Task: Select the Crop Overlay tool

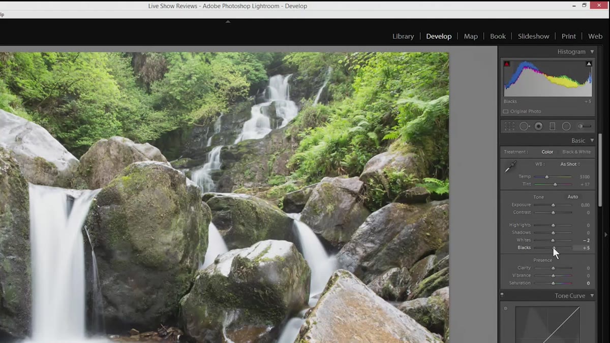Action: click(x=509, y=126)
